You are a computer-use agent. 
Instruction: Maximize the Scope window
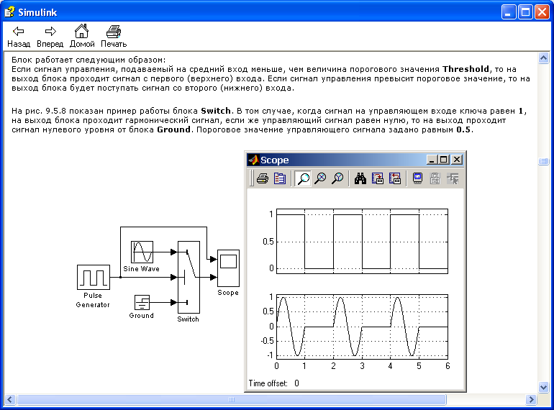(444, 160)
